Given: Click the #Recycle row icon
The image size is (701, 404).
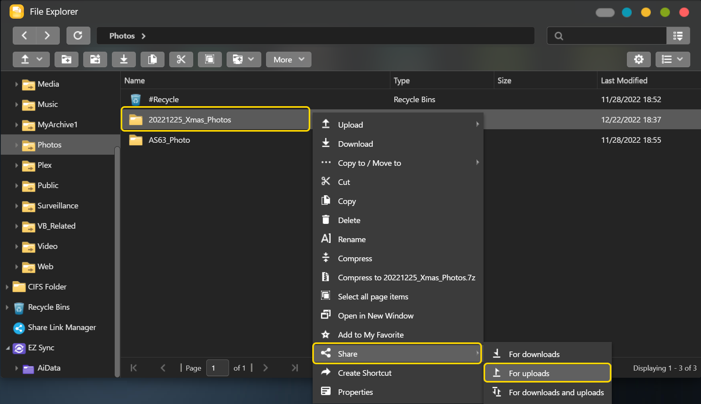Looking at the screenshot, I should click(135, 99).
